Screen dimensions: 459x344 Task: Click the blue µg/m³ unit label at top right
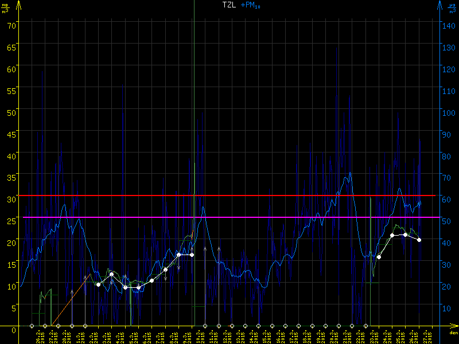pos(452,7)
